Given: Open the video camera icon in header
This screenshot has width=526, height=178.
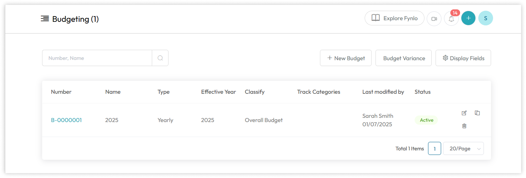Looking at the screenshot, I should (x=434, y=19).
